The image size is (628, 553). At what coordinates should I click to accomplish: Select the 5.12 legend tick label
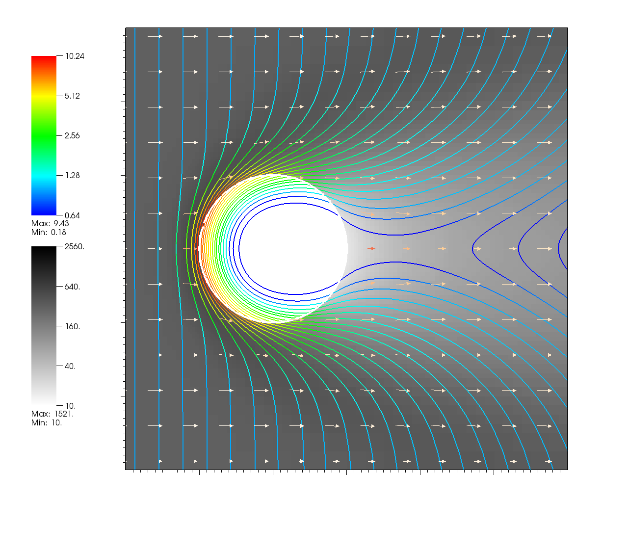pyautogui.click(x=72, y=96)
